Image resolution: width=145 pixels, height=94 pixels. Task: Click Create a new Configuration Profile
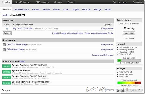99,33
